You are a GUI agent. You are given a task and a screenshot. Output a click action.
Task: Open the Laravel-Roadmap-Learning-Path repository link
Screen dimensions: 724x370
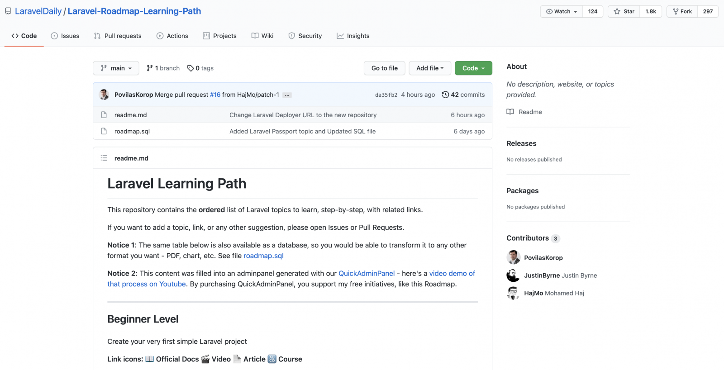click(134, 11)
